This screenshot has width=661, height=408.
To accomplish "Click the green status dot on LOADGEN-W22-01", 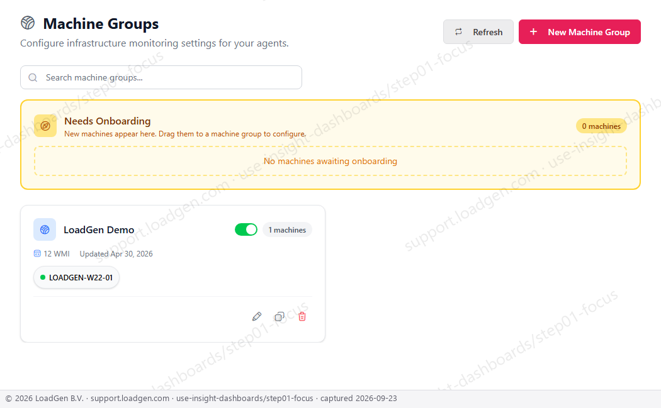I will [43, 277].
